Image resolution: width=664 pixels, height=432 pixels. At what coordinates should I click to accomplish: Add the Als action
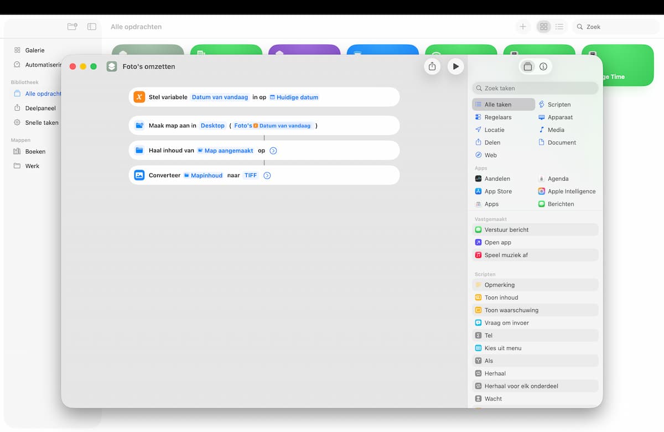tap(535, 361)
